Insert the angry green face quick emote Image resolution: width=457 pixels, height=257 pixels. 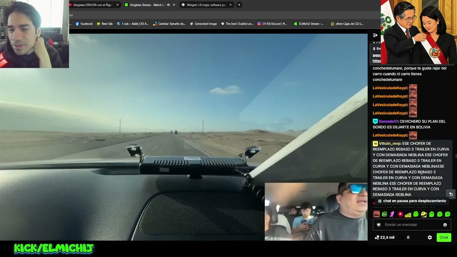385,214
